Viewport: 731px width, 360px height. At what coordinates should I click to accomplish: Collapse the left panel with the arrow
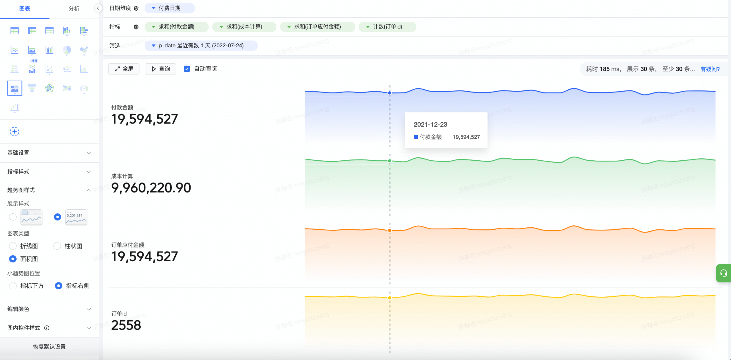[98, 8]
